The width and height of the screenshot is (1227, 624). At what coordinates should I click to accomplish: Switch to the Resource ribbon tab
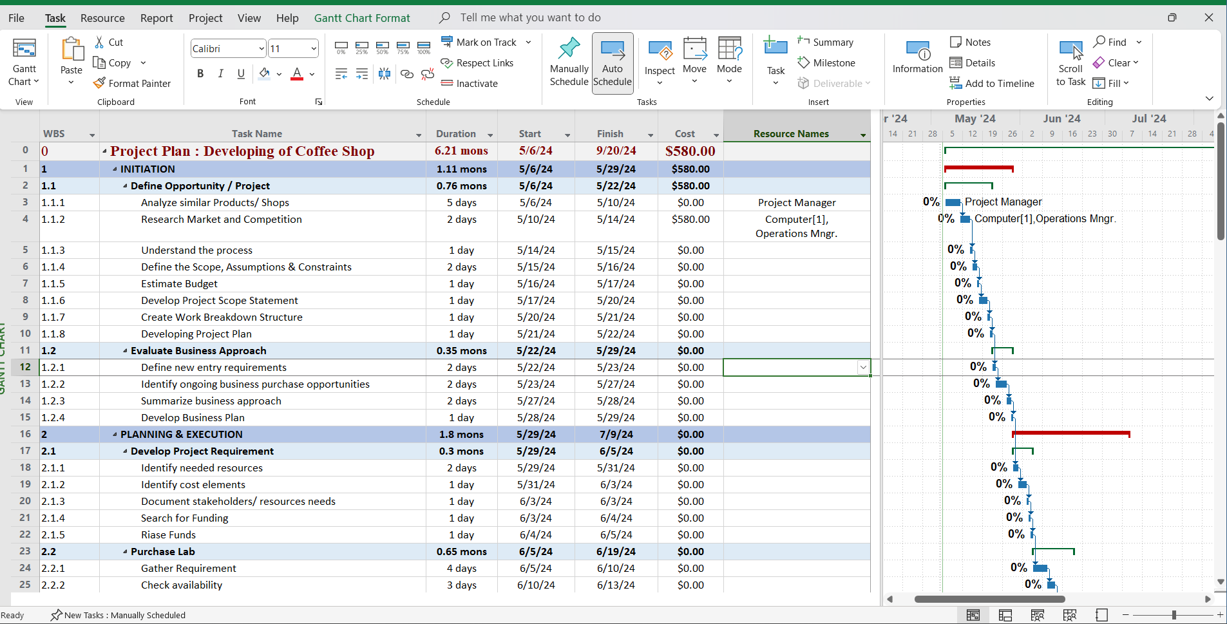(x=102, y=17)
